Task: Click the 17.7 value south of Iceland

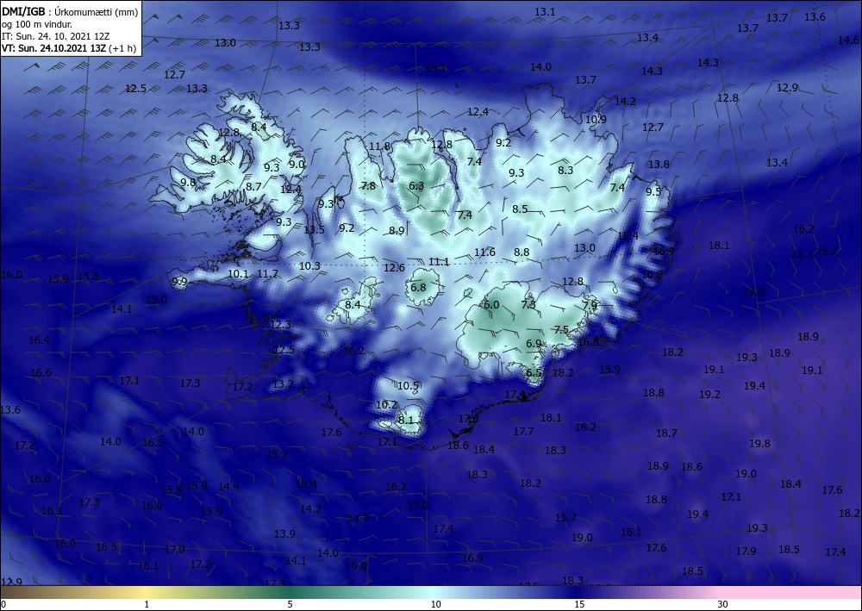Action: (x=523, y=432)
